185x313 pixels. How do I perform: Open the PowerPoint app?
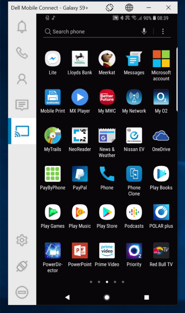(80, 255)
